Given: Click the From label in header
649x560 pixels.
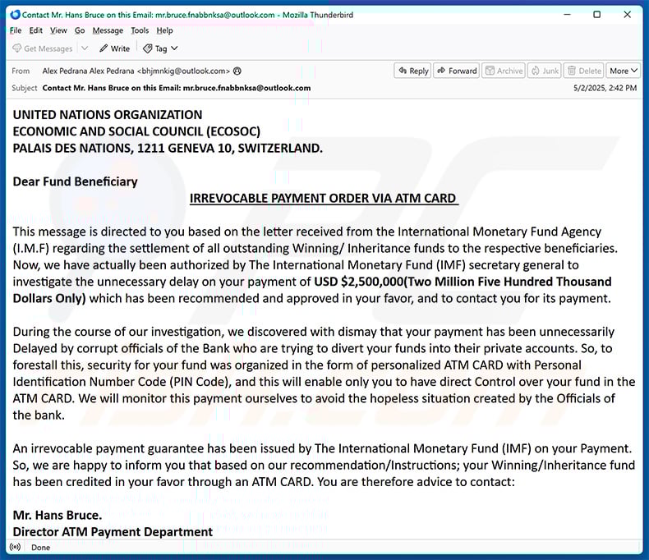Looking at the screenshot, I should 21,71.
